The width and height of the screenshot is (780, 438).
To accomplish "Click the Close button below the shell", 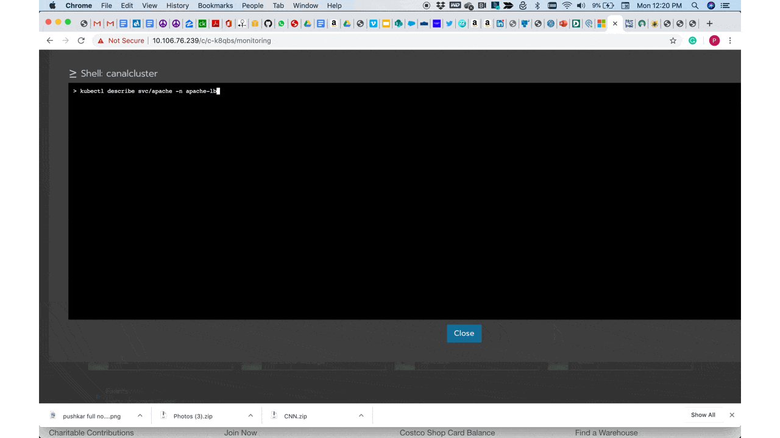I will click(464, 333).
